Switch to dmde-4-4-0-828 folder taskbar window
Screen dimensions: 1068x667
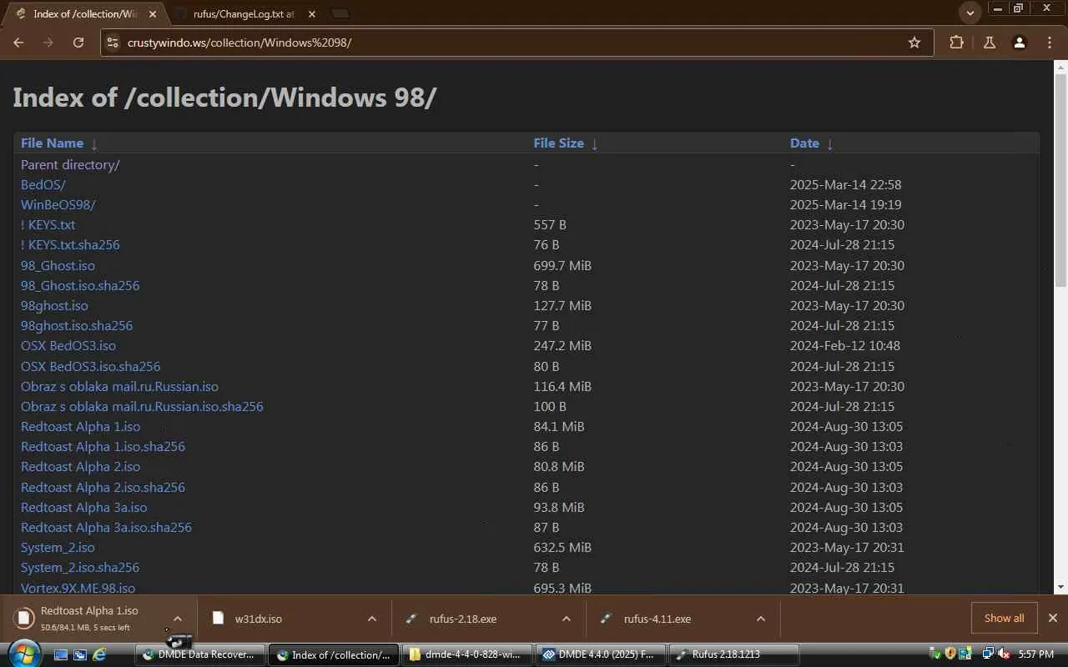467,654
